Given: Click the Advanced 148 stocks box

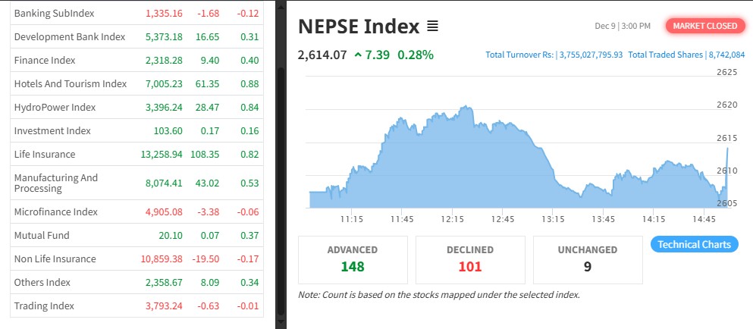Looking at the screenshot, I should pos(353,258).
